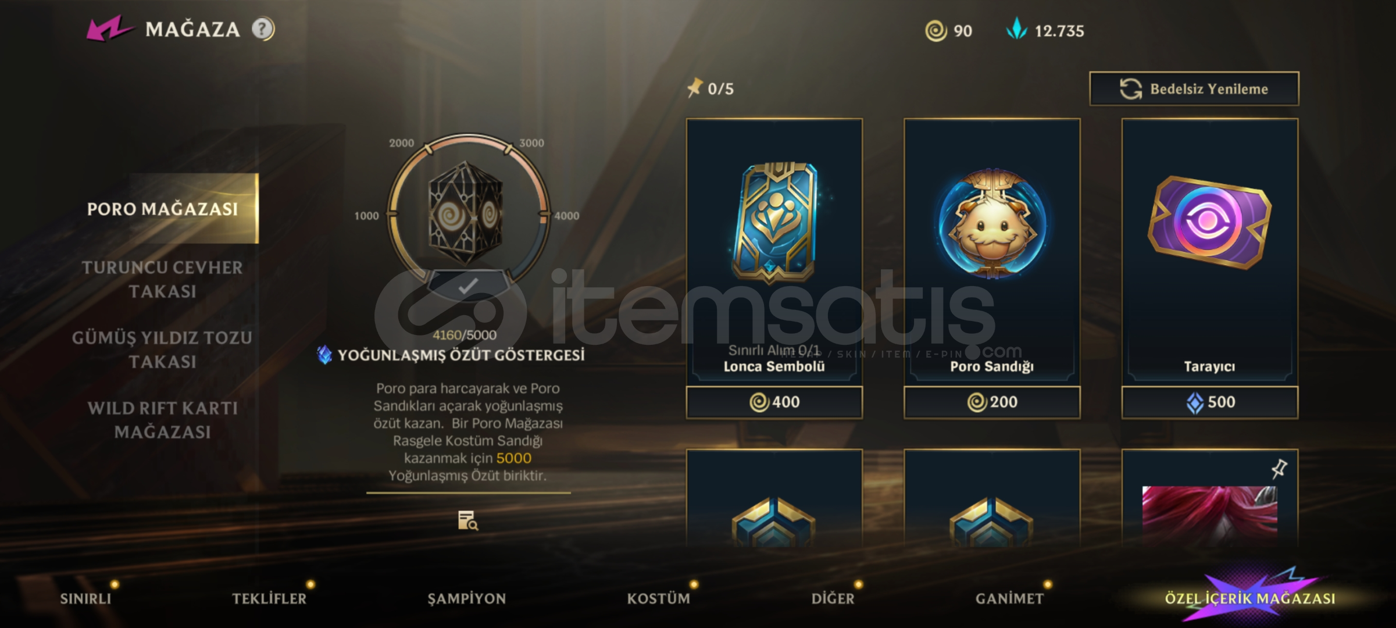Buy Poro Sandığı for 200 coins

tap(992, 402)
